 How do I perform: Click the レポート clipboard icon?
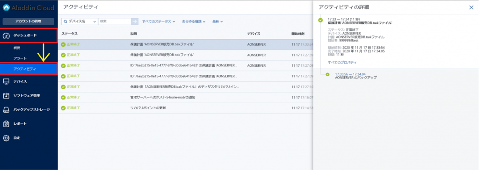tap(7, 124)
